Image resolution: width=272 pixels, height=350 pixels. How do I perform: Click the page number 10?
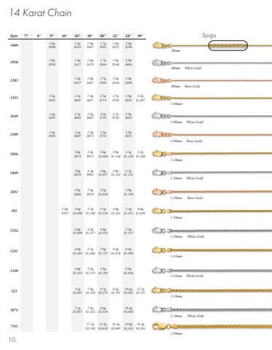[x=12, y=340]
